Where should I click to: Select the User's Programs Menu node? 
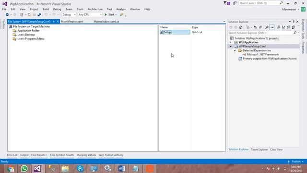(x=31, y=39)
